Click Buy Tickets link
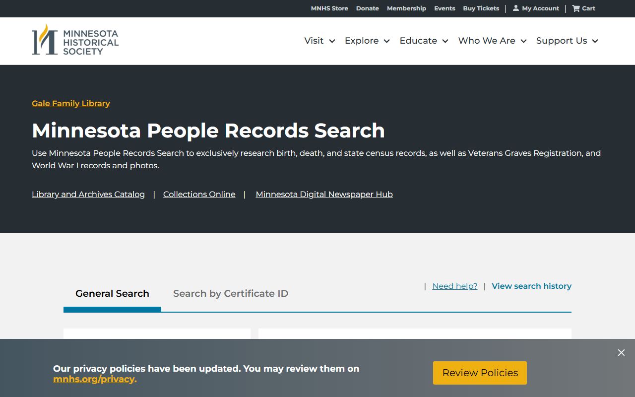This screenshot has height=397, width=635. tap(481, 8)
